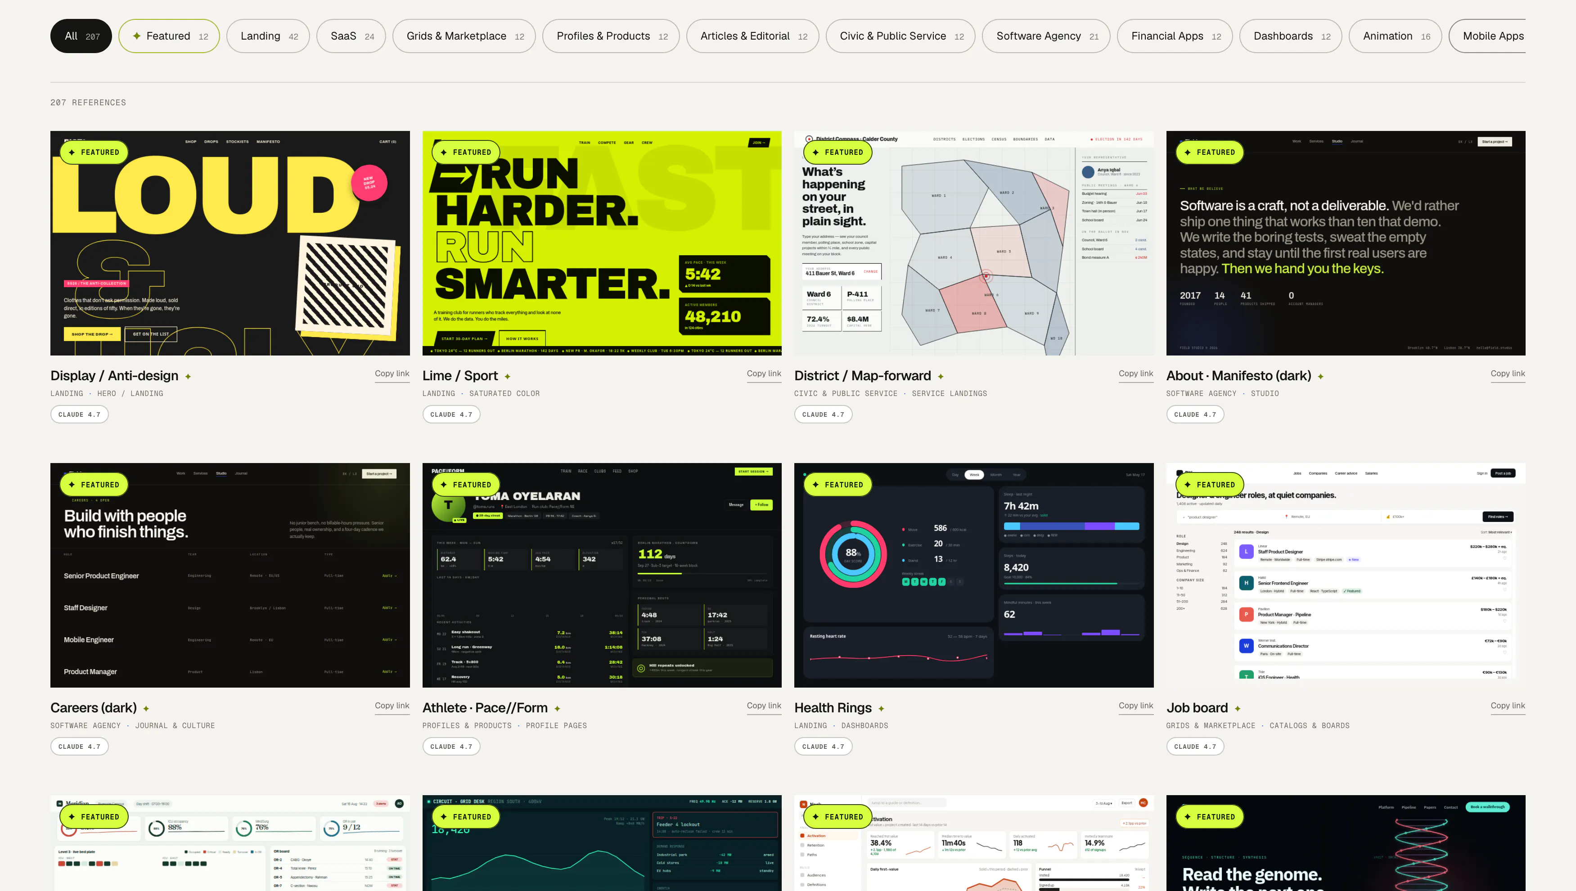Click 'LANDING · SATURATED COLOR' category text
1576x891 pixels.
tap(481, 393)
